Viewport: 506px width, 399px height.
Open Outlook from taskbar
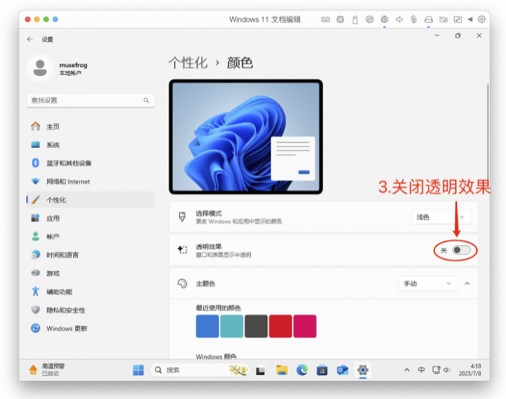[x=342, y=370]
